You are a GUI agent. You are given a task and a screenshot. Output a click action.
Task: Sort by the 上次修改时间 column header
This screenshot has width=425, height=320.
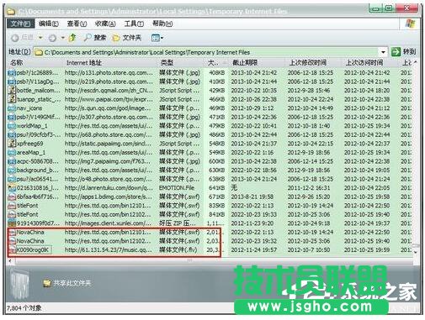click(314, 63)
